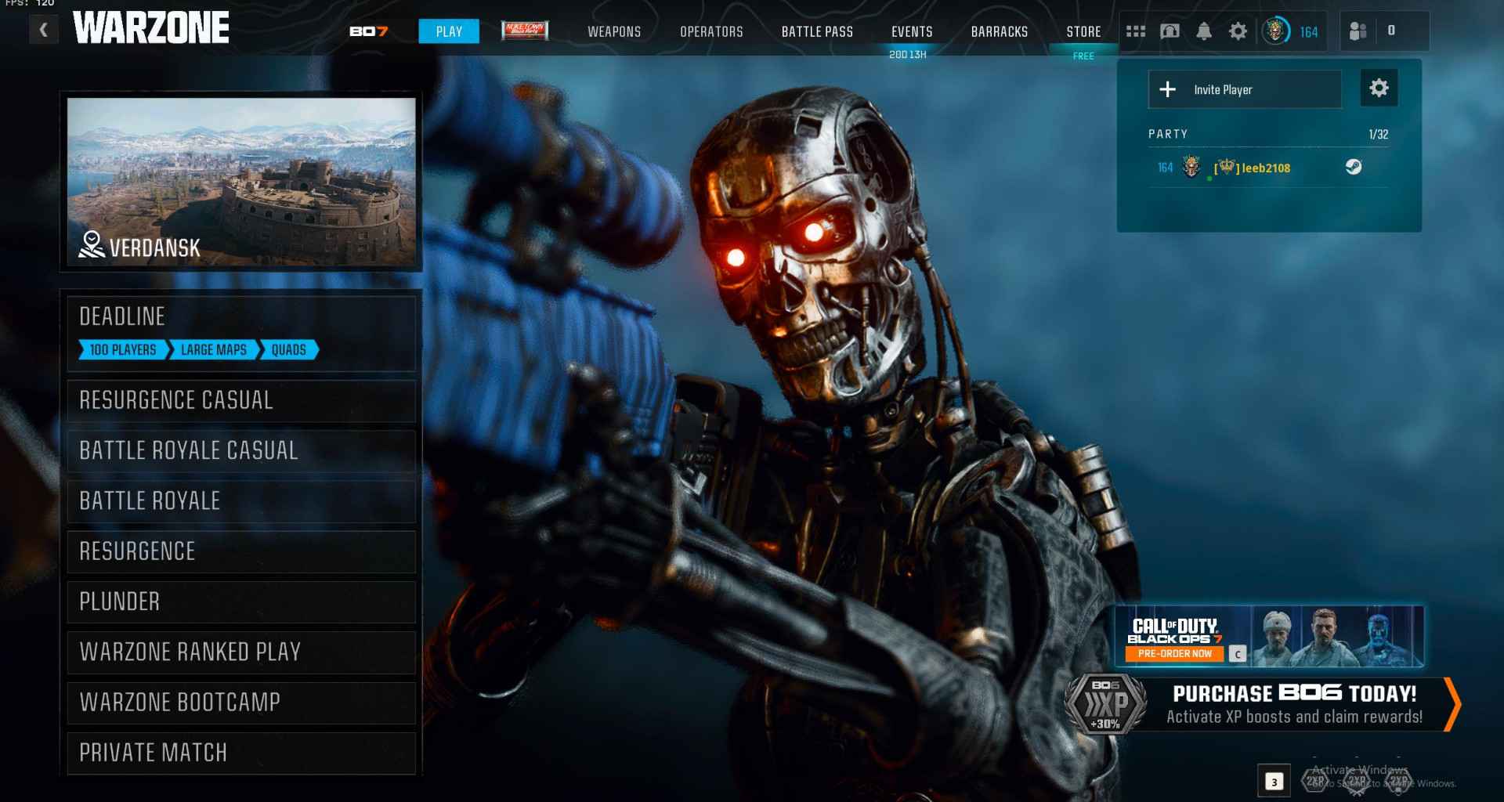The image size is (1504, 802).
Task: Select the PLAY tab
Action: (449, 31)
